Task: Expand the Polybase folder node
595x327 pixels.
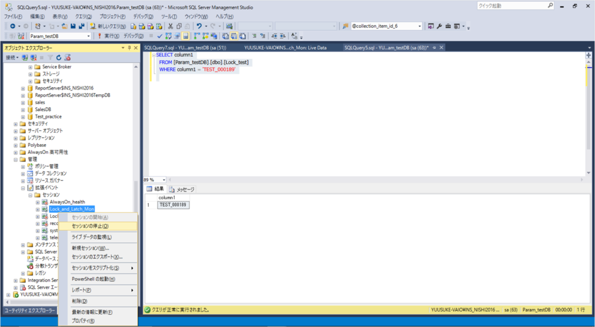Action: [x=16, y=145]
